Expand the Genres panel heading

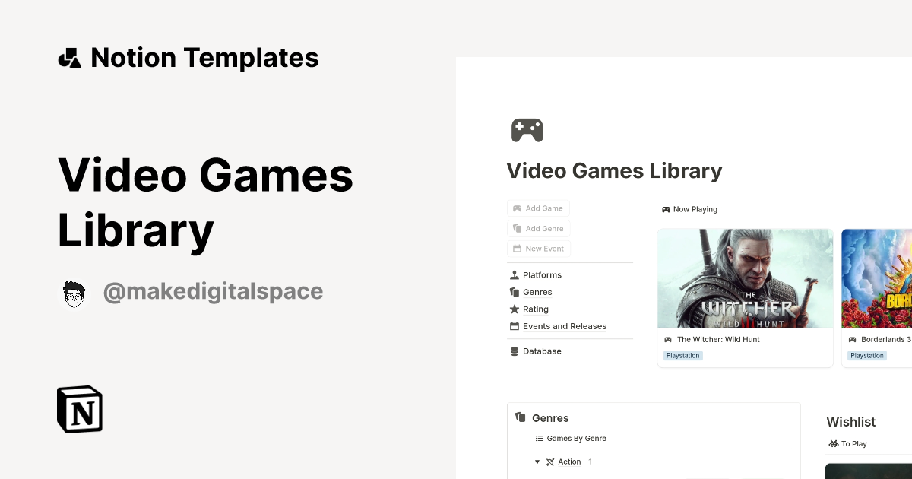point(550,418)
